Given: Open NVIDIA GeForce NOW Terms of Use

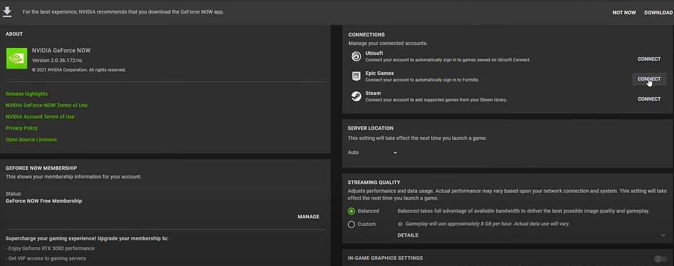Looking at the screenshot, I should tap(47, 105).
